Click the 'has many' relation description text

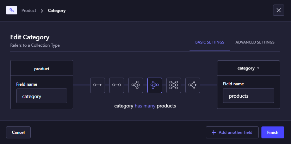click(x=145, y=106)
